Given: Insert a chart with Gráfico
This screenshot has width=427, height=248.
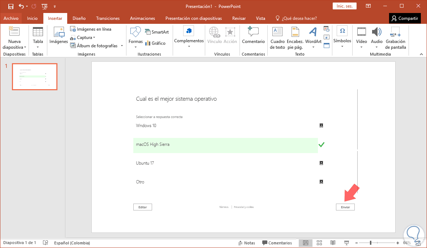Looking at the screenshot, I should coord(155,43).
